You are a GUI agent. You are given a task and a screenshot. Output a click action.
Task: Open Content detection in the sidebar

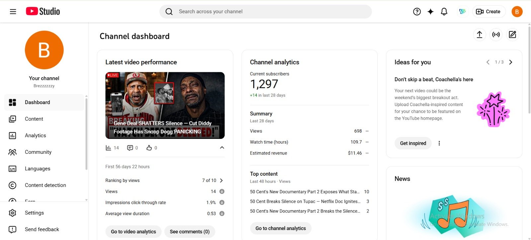[x=45, y=185]
